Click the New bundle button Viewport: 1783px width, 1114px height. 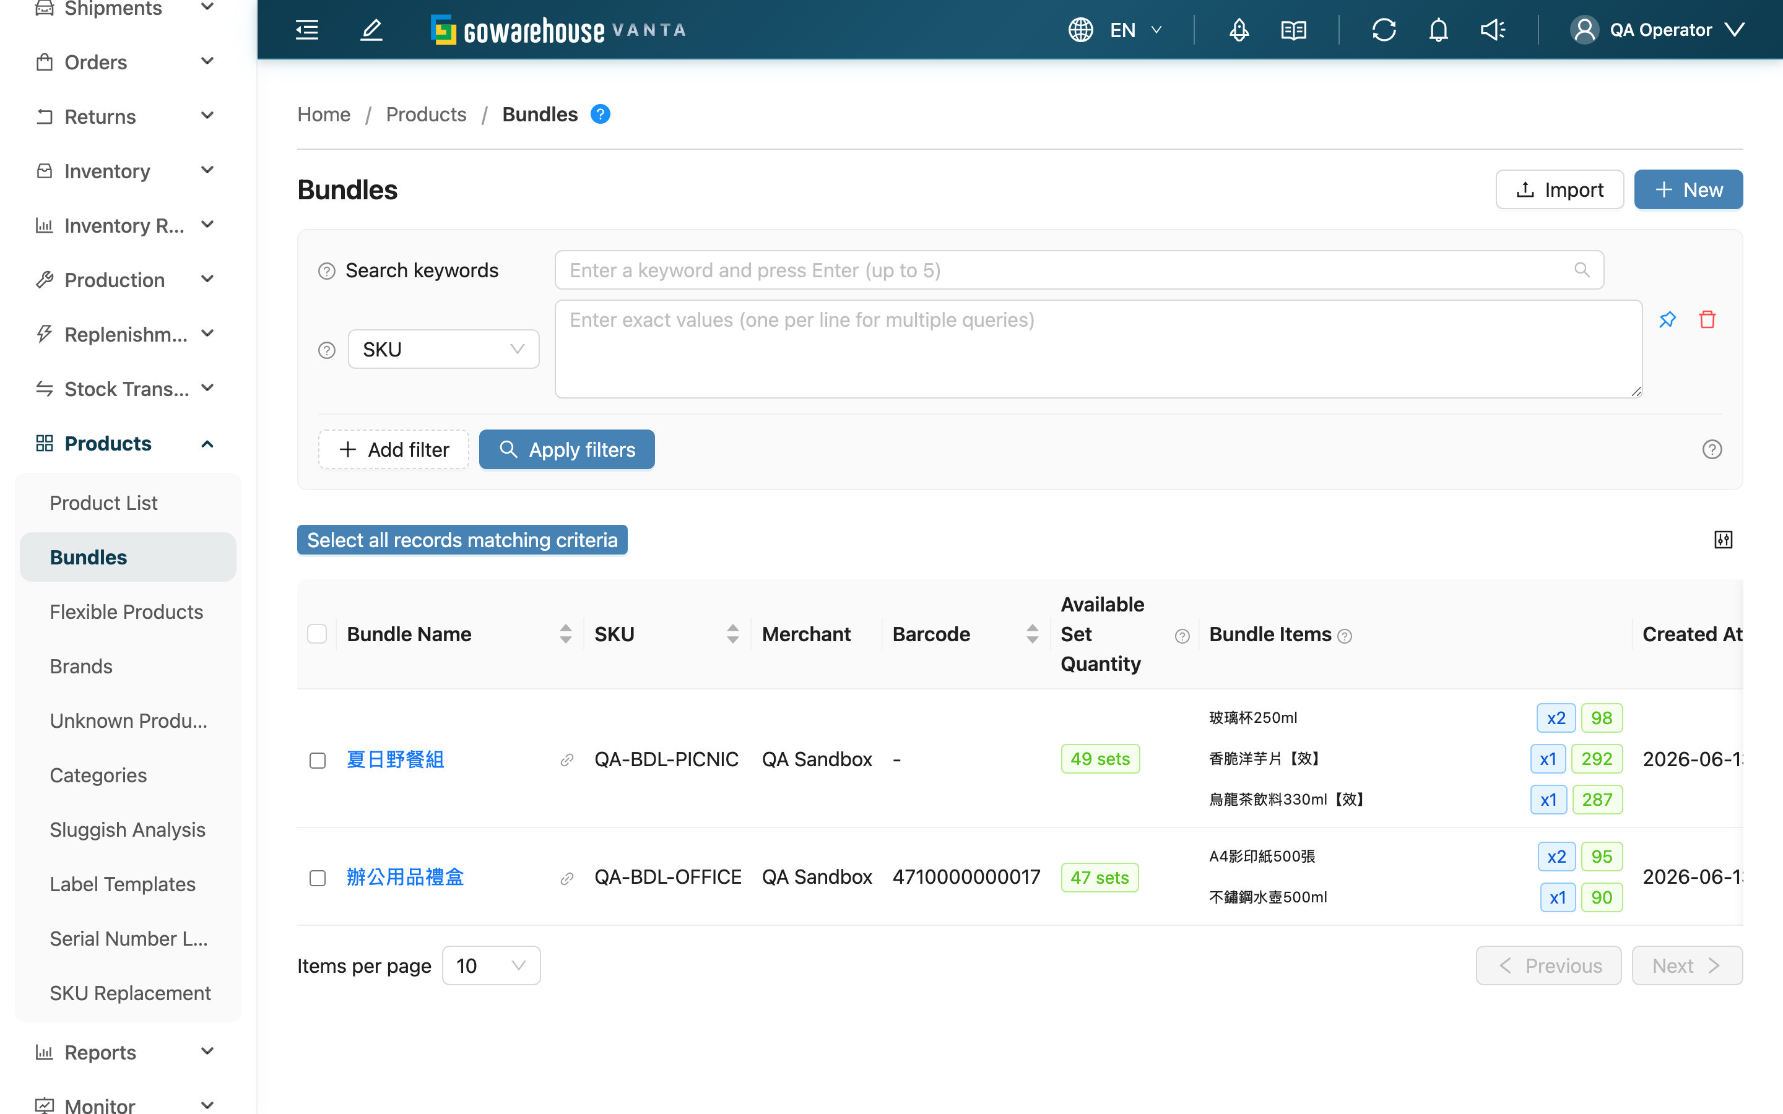1688,189
